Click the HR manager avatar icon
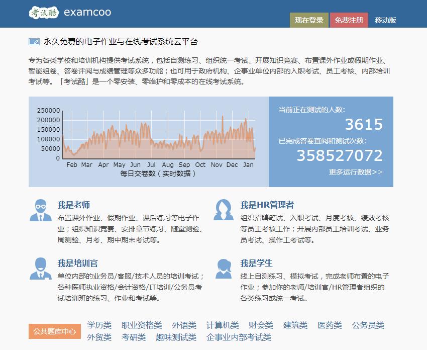 [x=224, y=210]
